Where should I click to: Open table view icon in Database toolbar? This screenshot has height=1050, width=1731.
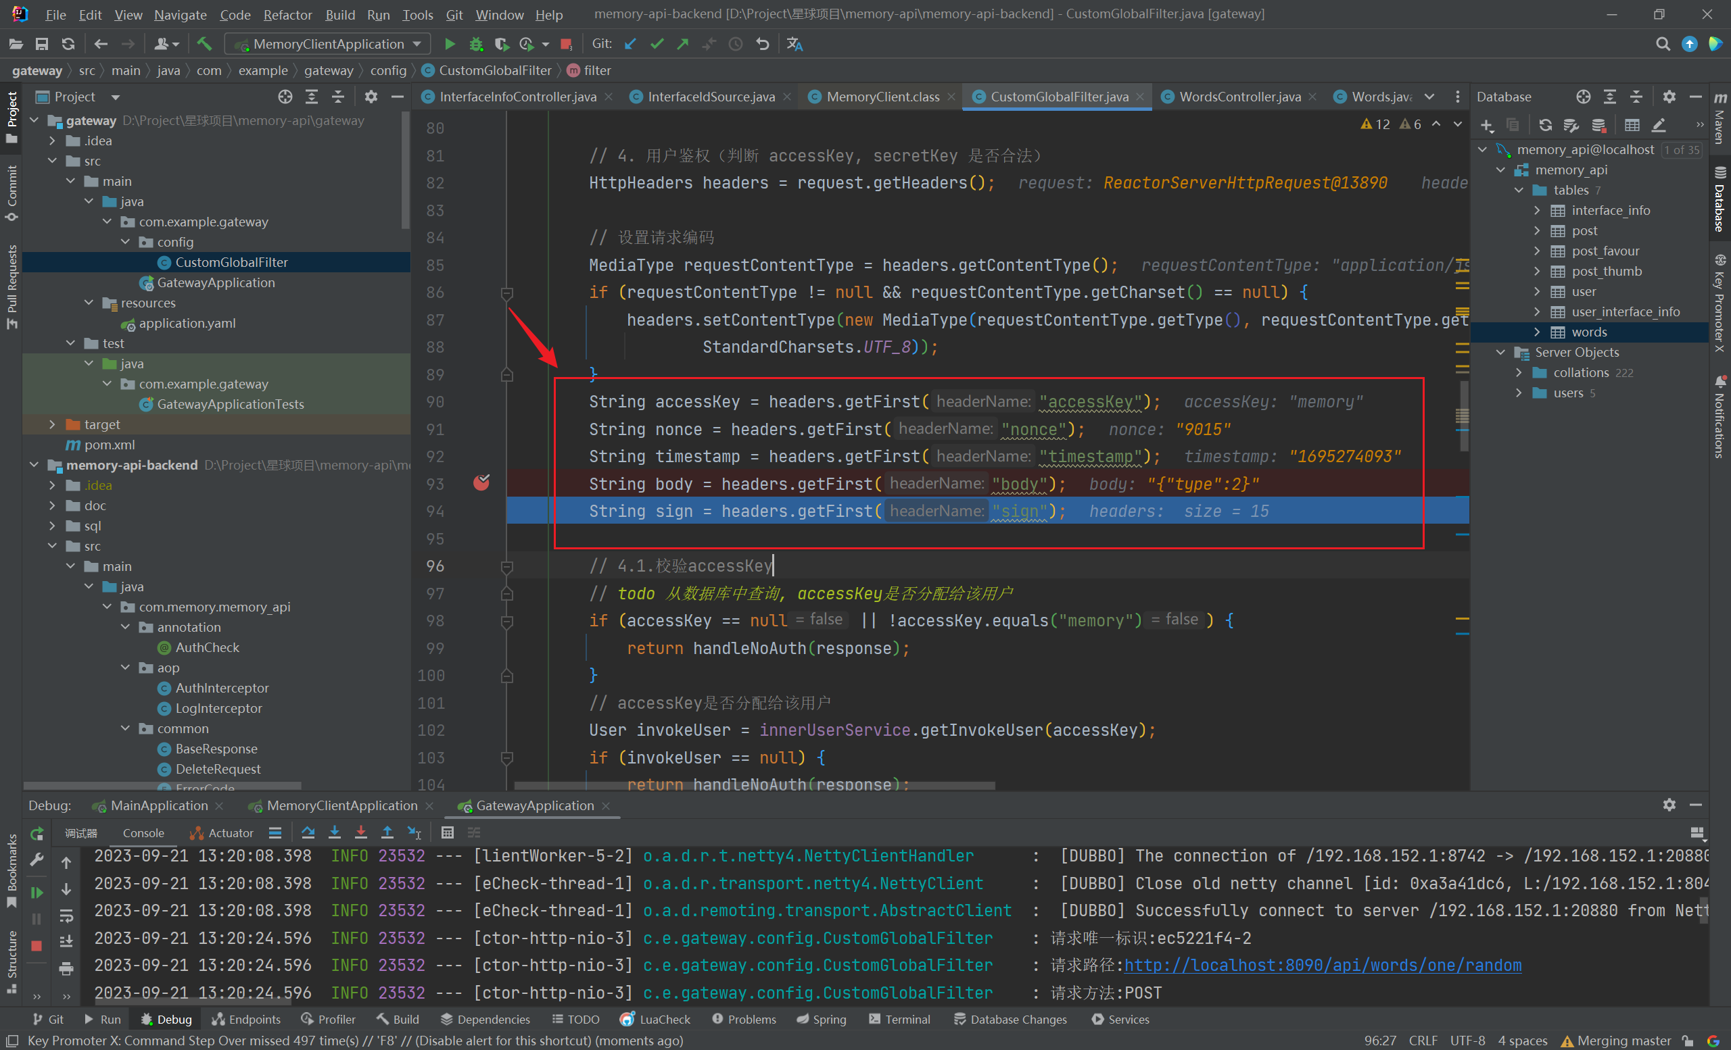[1632, 126]
